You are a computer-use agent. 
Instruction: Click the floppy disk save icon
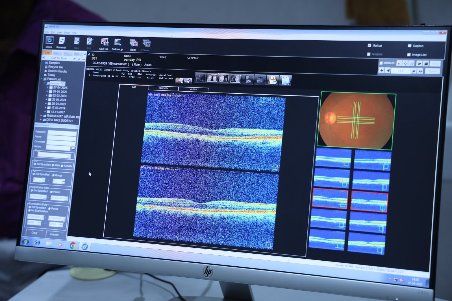coord(272,80)
